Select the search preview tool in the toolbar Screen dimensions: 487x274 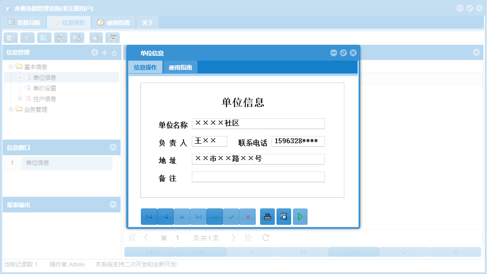[x=11, y=38]
